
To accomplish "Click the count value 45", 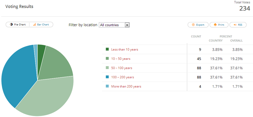I will coord(199,59).
